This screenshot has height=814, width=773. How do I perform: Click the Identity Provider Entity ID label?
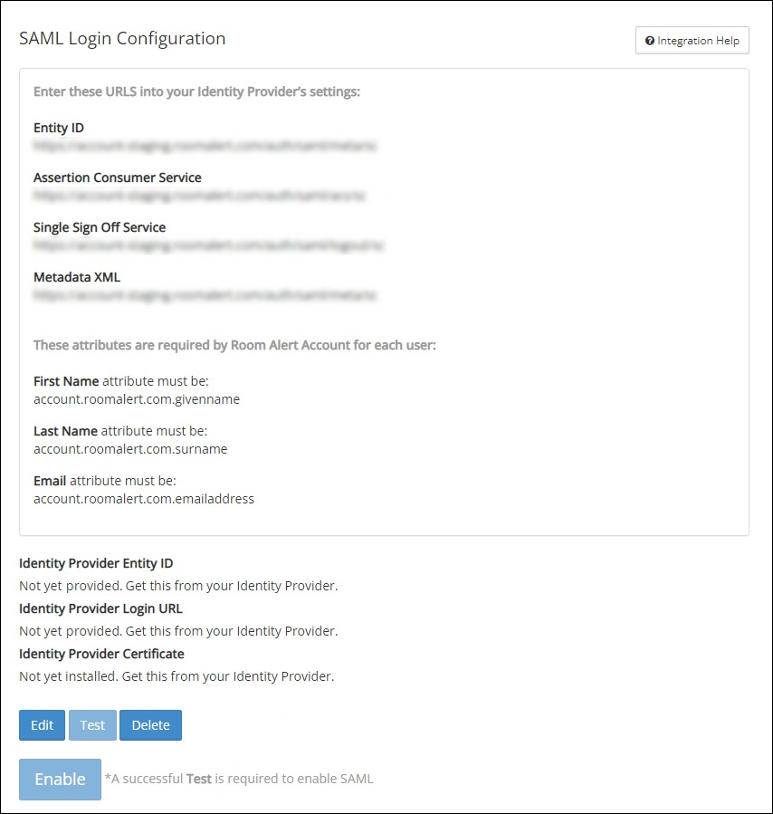click(96, 563)
